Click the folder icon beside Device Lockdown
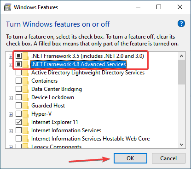Viewport: 191px width, 169px height. click(25, 97)
